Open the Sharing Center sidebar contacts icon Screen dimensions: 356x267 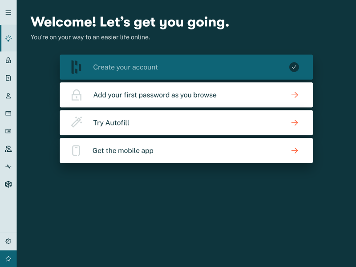tap(8, 149)
